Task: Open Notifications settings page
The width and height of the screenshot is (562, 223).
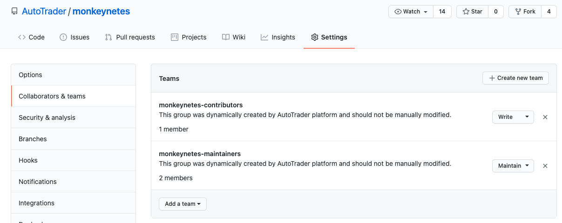Action: pos(74,182)
